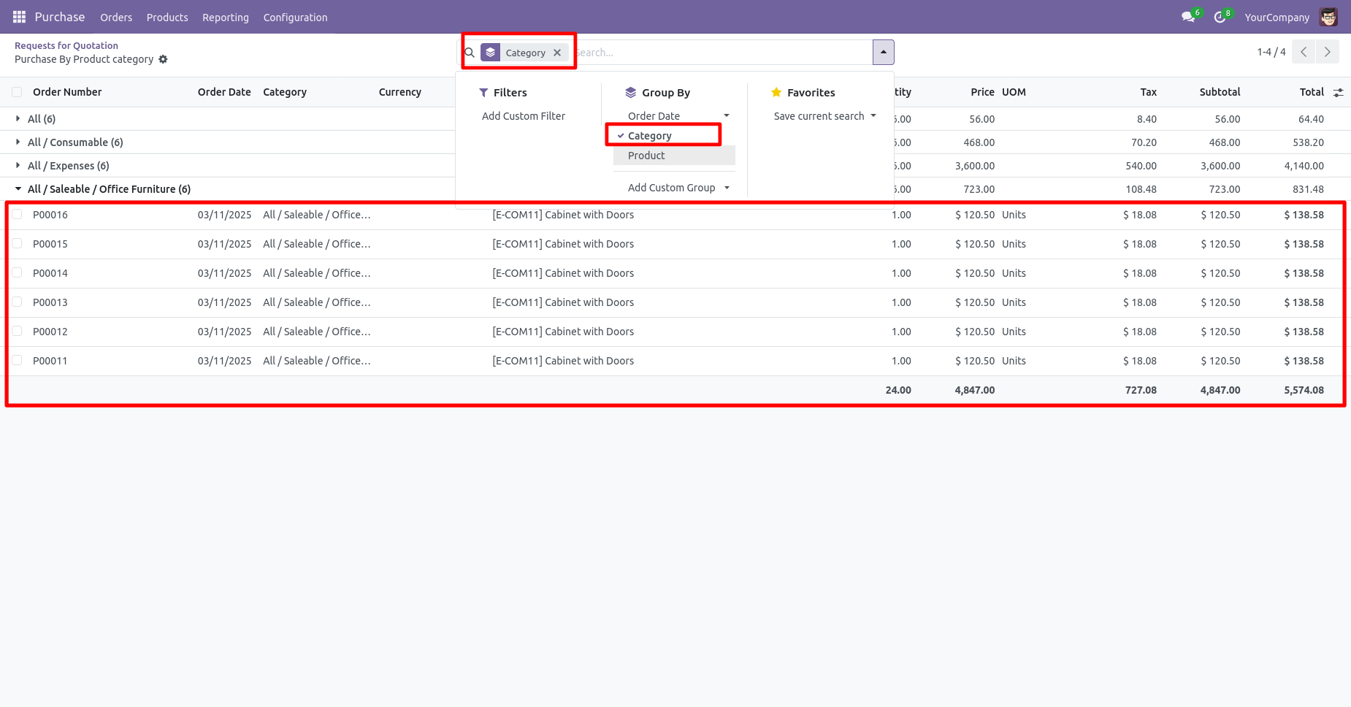Open the Orders menu

point(116,17)
